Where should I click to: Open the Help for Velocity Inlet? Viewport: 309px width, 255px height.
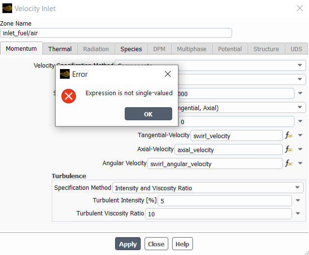click(182, 244)
